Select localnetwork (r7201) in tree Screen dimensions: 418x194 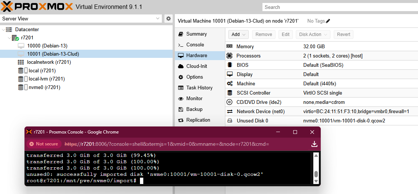pos(49,62)
